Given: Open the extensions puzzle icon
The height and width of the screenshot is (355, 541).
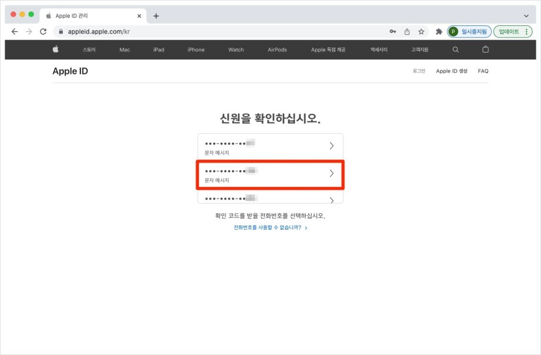Looking at the screenshot, I should point(439,32).
